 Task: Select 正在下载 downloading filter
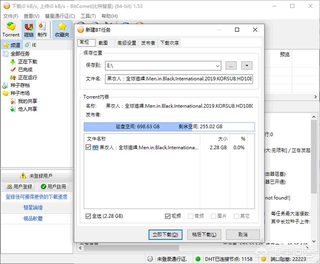23,62
